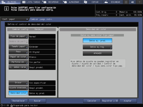Click the Datos aj.pred. value field
143x107 pixels.
[x=42, y=93]
